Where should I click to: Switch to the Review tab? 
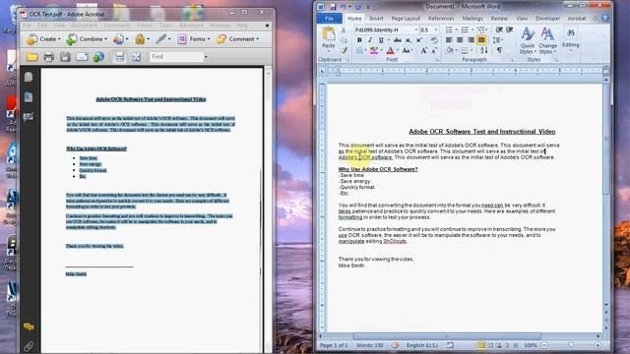pyautogui.click(x=499, y=19)
